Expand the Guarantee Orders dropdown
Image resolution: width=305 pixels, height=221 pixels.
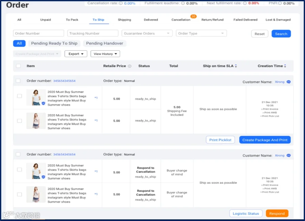click(x=147, y=34)
